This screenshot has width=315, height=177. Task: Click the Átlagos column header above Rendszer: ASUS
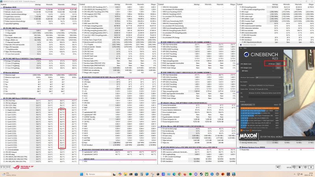coord(74,4)
